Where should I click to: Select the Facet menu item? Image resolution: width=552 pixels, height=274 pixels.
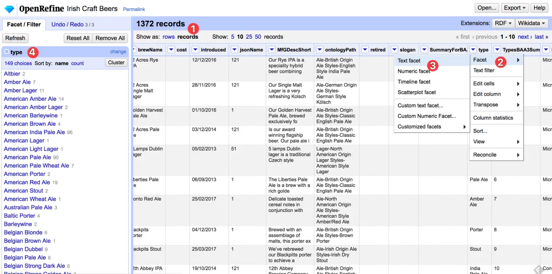pos(496,60)
